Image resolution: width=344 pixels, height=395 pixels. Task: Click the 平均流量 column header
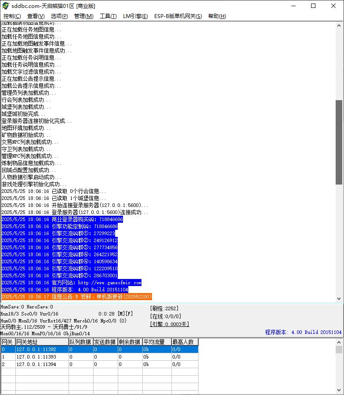[157, 342]
